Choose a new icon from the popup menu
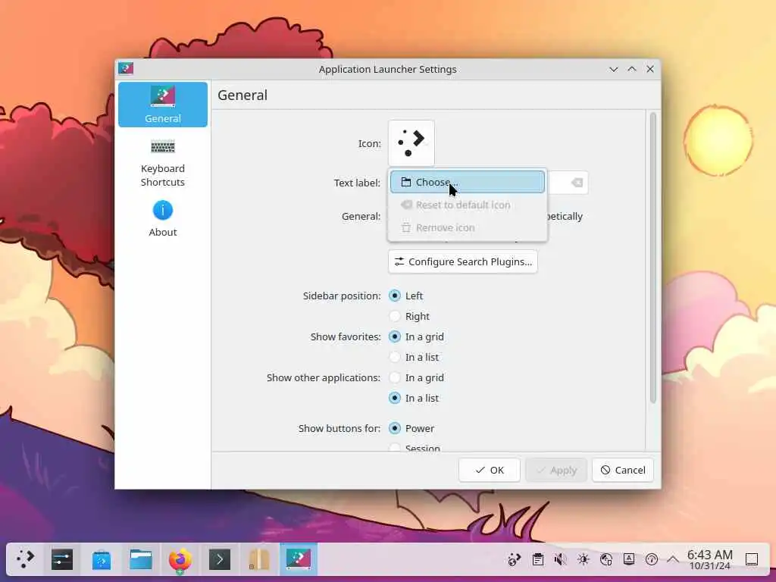The height and width of the screenshot is (582, 776). pyautogui.click(x=467, y=182)
